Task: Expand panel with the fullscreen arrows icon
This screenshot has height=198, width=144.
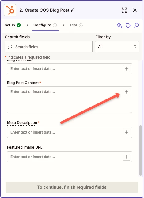Action: click(x=124, y=10)
